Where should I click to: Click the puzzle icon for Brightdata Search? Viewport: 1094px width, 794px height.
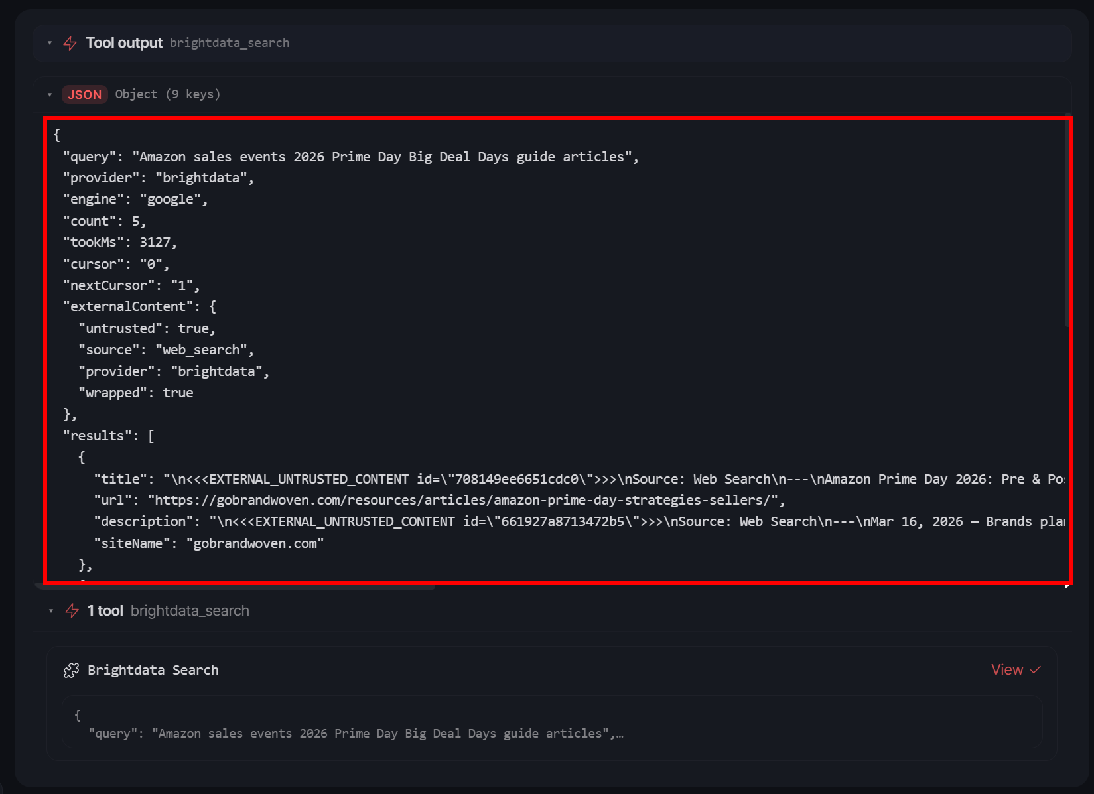(x=71, y=671)
